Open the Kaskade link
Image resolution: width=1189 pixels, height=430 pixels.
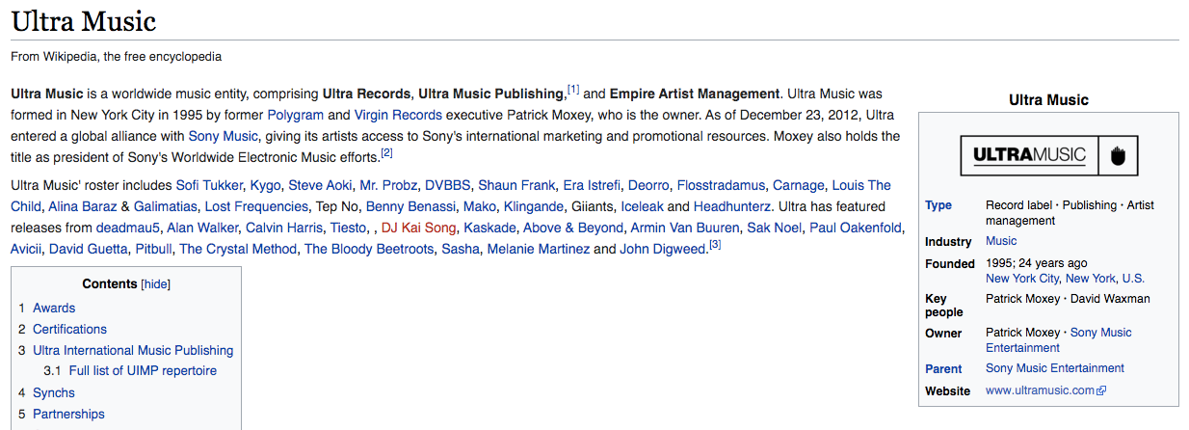coord(489,228)
